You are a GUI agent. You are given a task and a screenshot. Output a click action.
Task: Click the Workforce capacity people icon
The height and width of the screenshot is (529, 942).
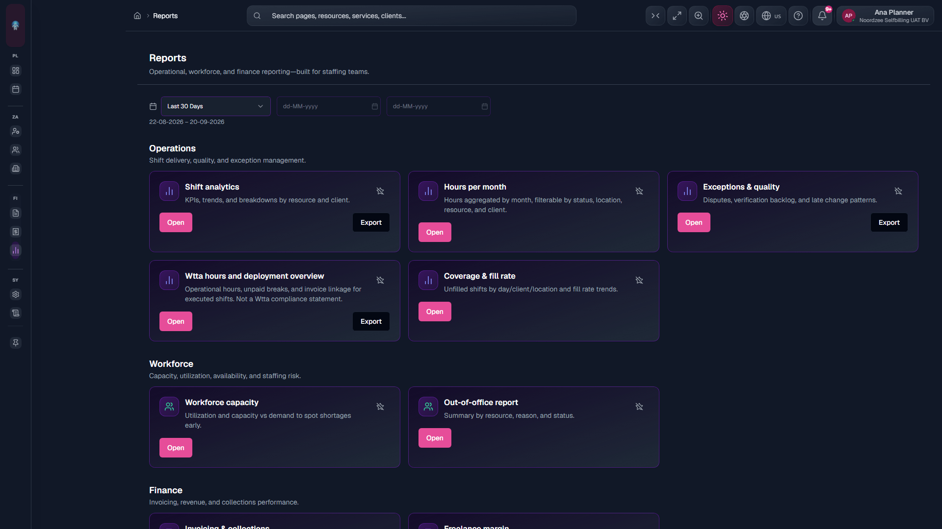click(169, 407)
